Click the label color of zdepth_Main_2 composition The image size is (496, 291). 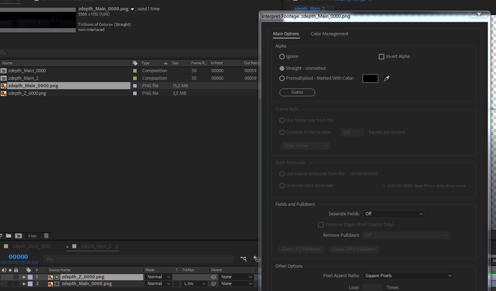(135, 78)
